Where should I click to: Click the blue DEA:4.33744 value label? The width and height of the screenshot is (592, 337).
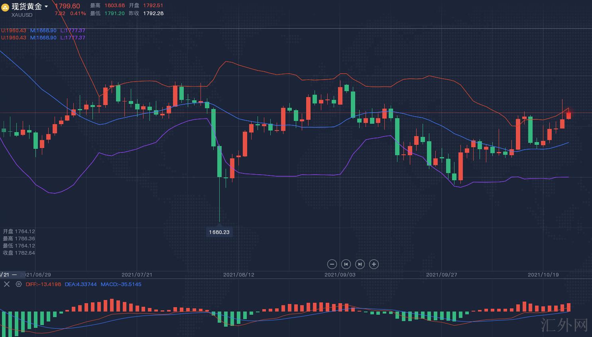click(81, 284)
